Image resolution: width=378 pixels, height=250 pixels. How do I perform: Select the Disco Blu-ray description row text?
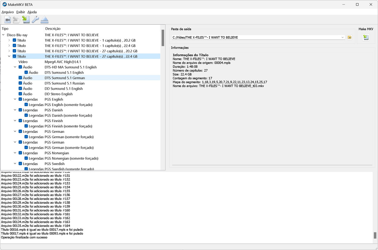pos(72,35)
